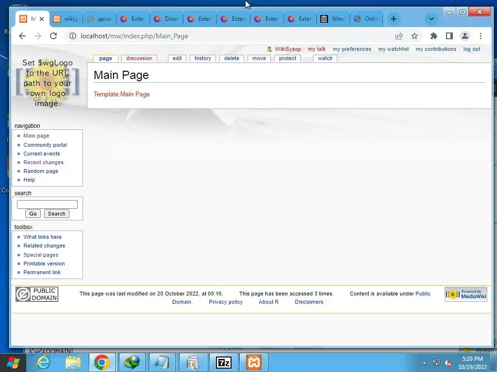The height and width of the screenshot is (372, 497).
Task: Bookmark this page with the star icon
Action: 414,36
